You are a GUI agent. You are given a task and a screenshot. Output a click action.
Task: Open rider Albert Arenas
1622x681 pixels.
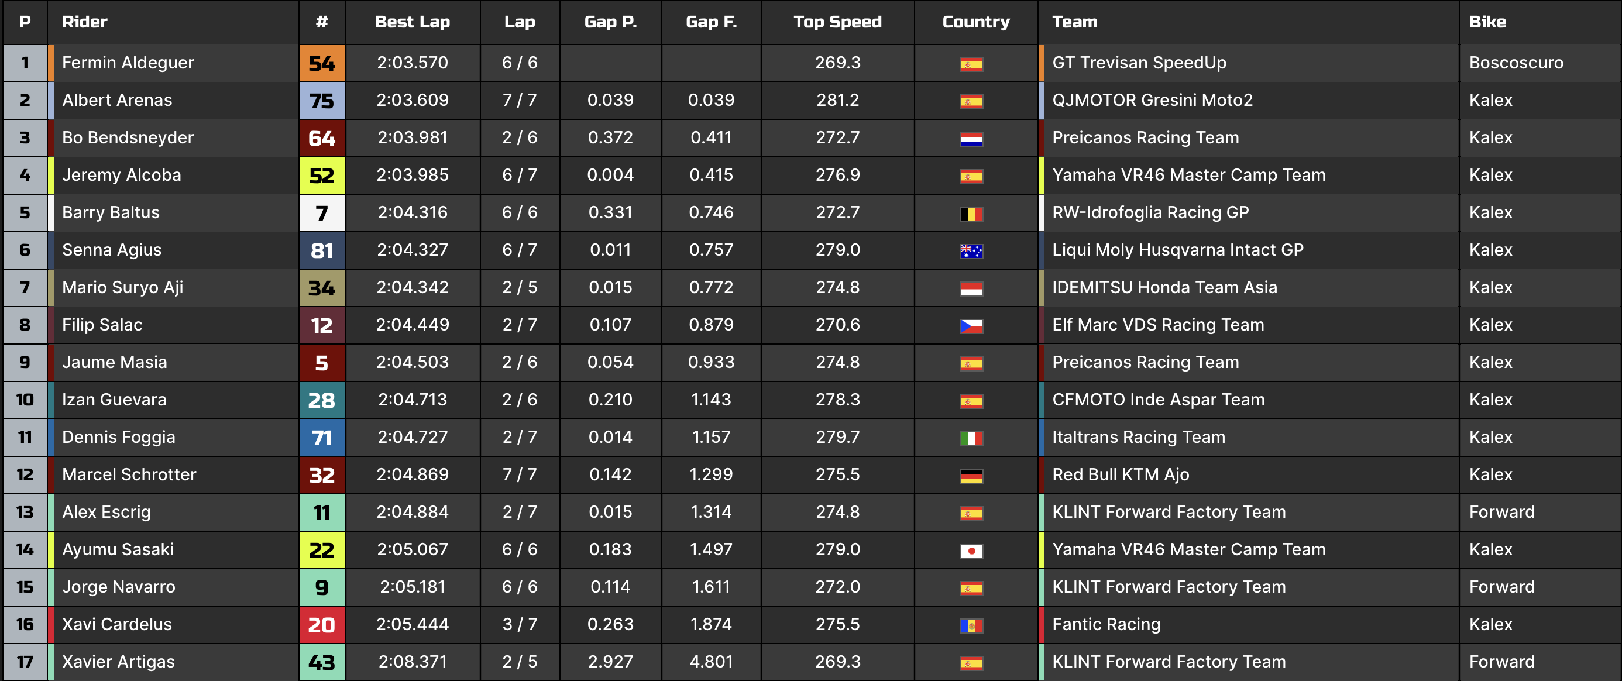pos(117,100)
